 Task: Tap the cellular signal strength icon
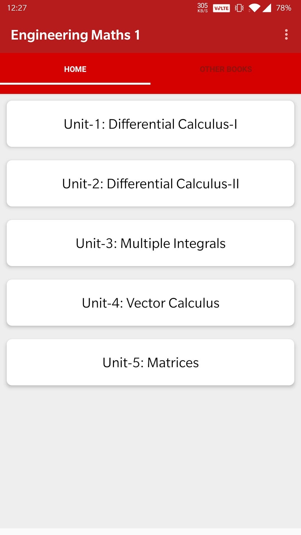[x=267, y=8]
